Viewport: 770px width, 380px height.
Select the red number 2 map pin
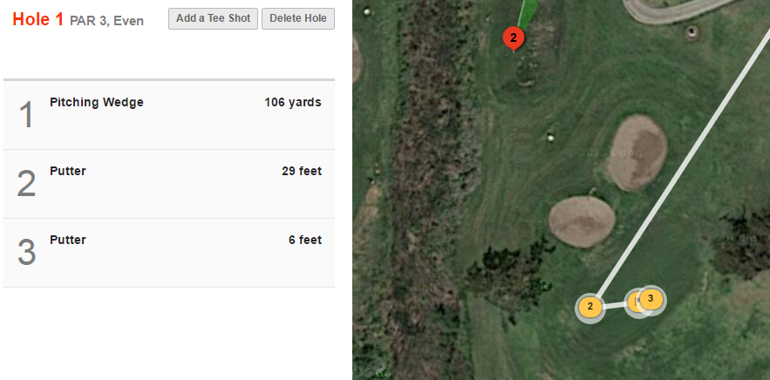pos(514,37)
